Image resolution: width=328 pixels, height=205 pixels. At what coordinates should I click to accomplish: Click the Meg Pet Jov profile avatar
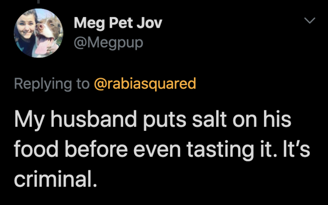[x=38, y=33]
